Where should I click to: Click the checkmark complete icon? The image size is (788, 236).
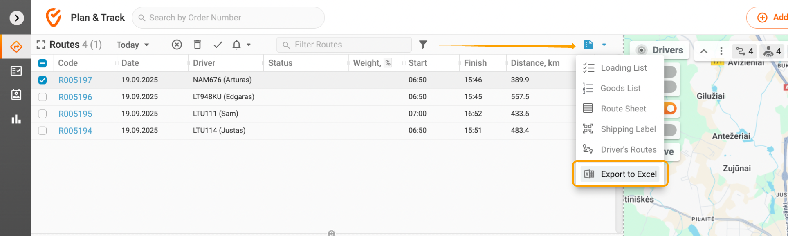[x=218, y=45]
